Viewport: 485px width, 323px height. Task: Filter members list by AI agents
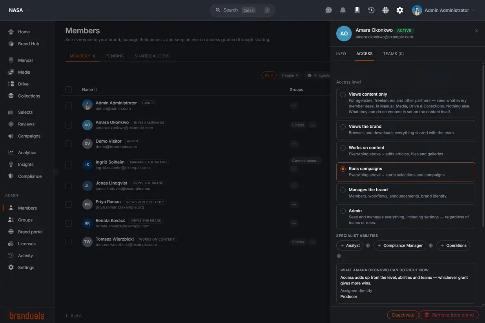click(318, 75)
